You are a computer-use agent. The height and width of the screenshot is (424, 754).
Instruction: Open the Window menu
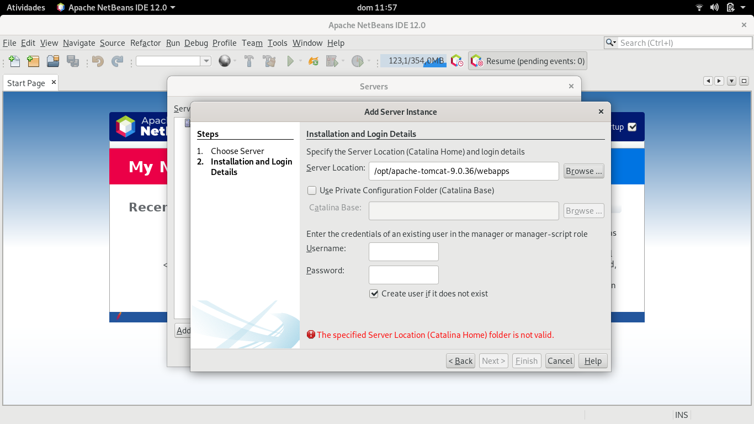(x=307, y=43)
